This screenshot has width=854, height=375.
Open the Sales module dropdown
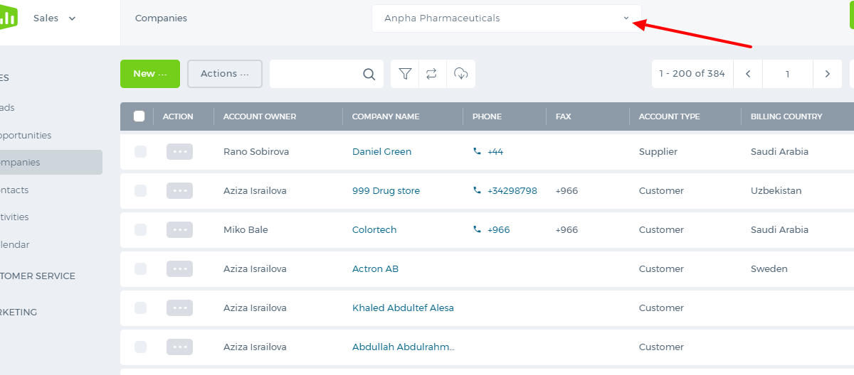click(55, 18)
